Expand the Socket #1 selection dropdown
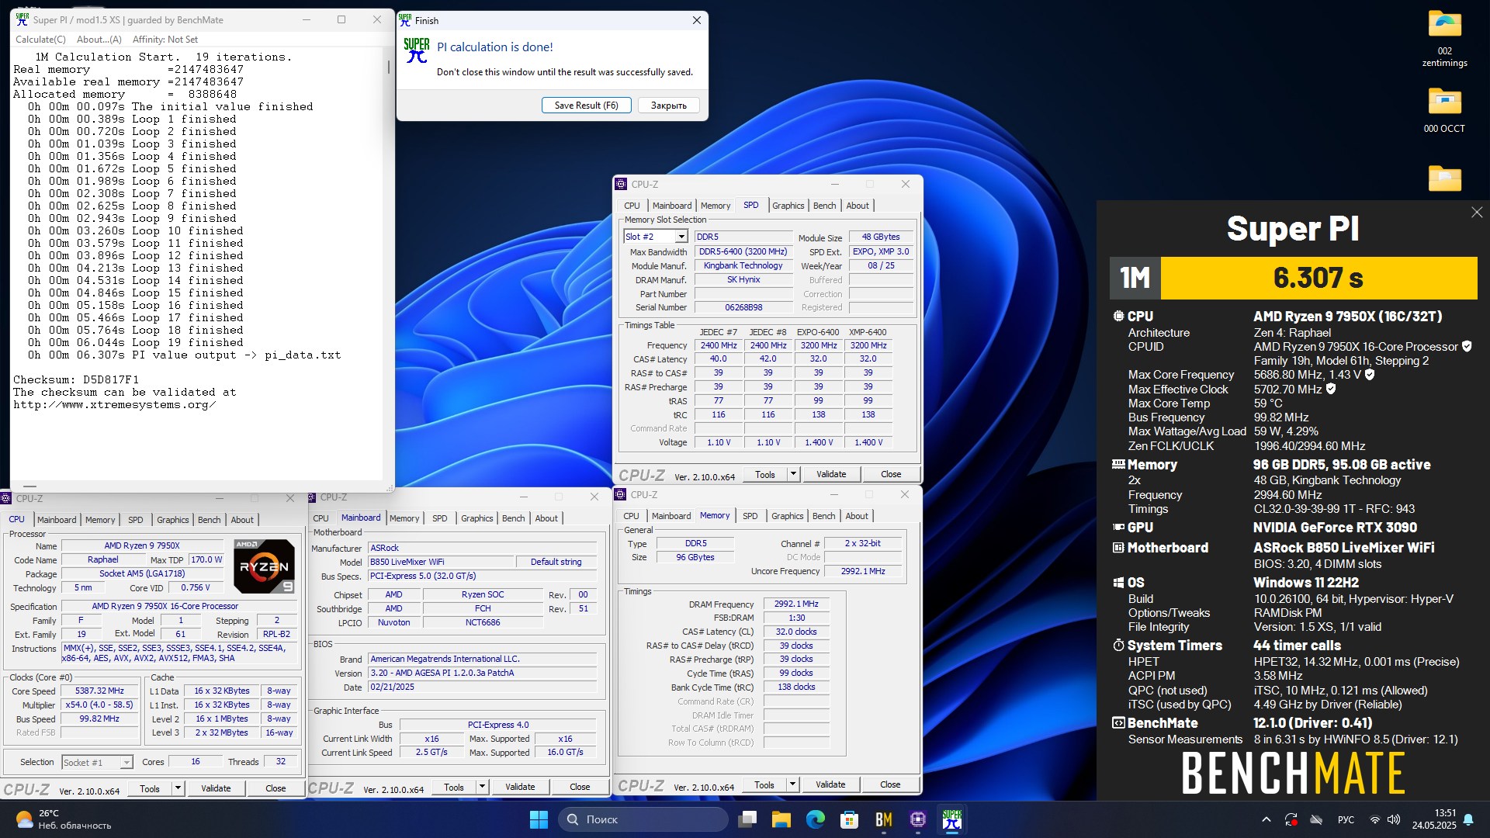Screen dimensions: 1490x838 [x=126, y=763]
